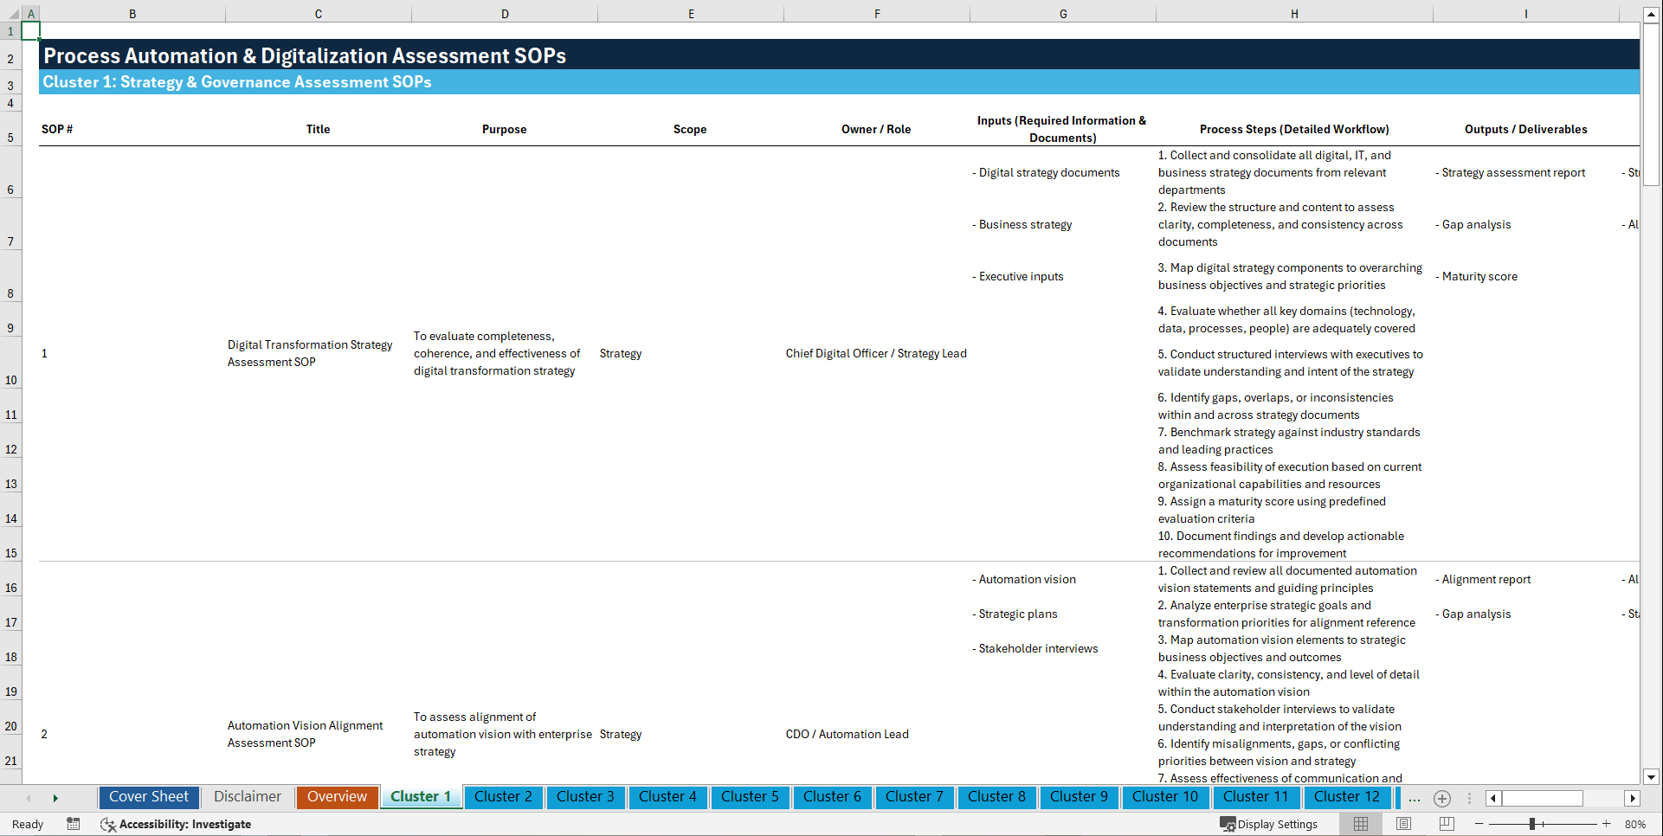The height and width of the screenshot is (836, 1663).
Task: Zoom out with the minus icon
Action: click(x=1479, y=824)
